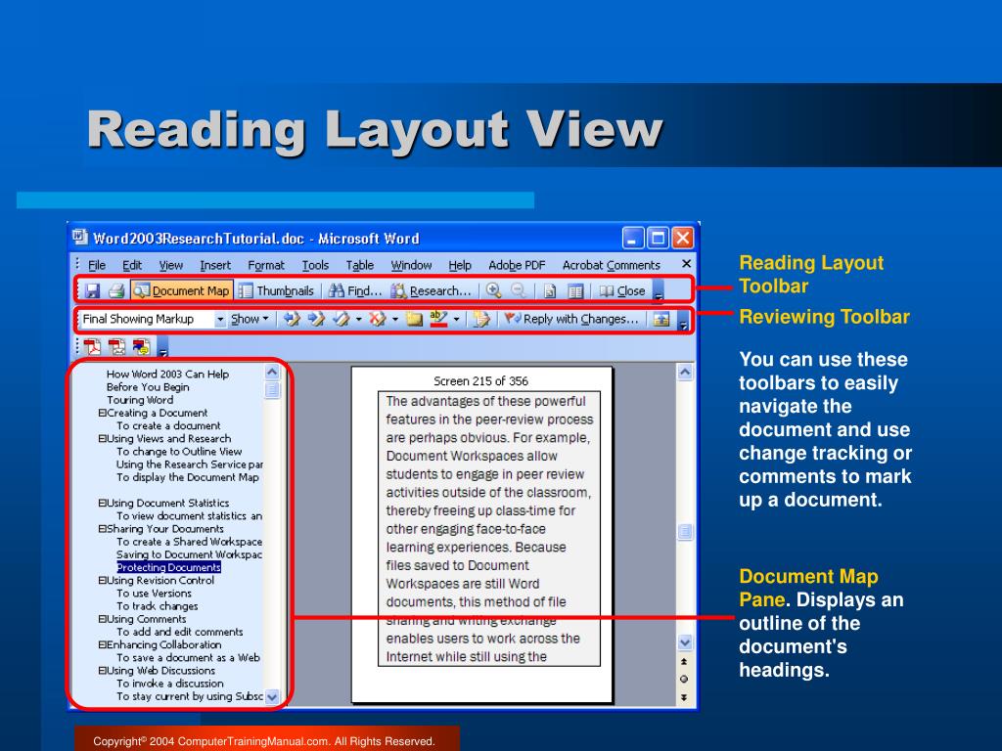This screenshot has height=751, width=1002.
Task: Open the PDFMaker toolbar options arrow
Action: pos(163,347)
